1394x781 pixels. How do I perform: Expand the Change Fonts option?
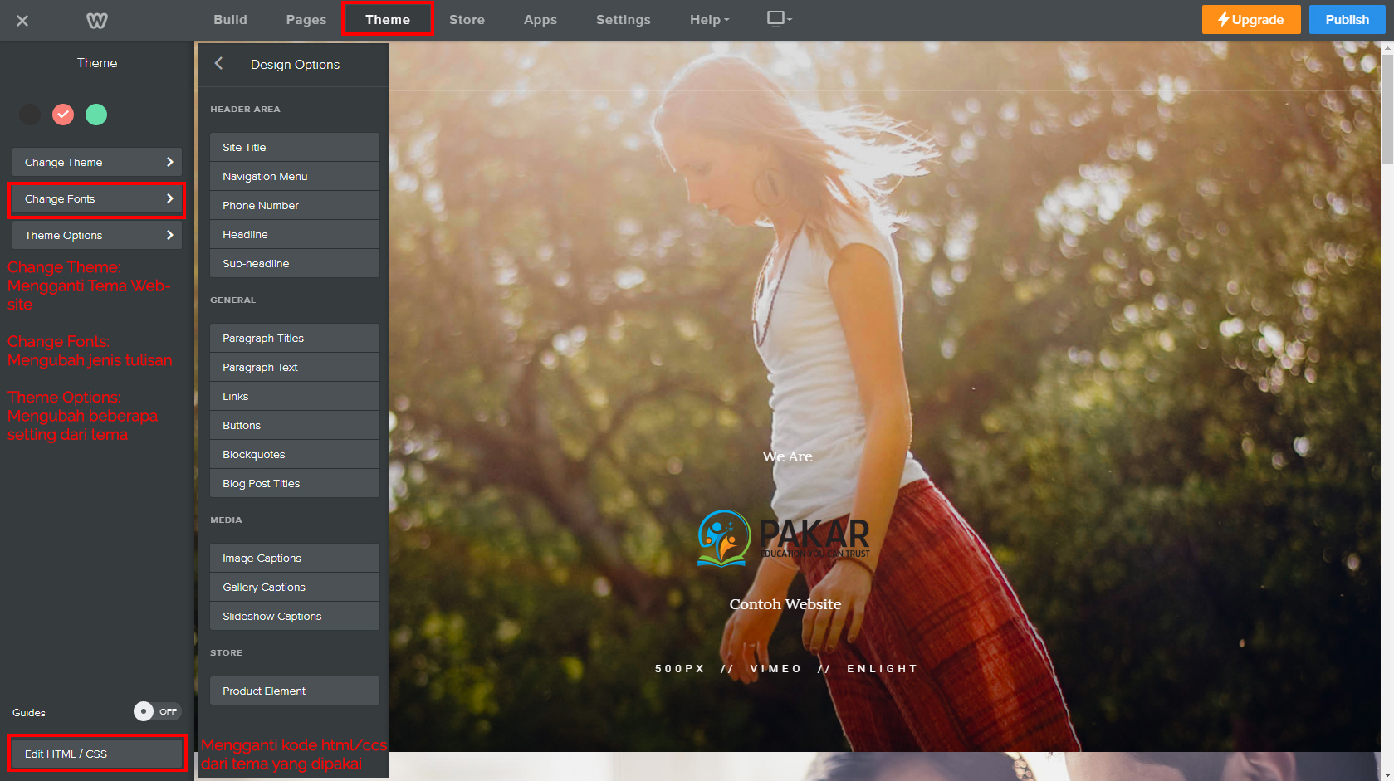pyautogui.click(x=97, y=198)
